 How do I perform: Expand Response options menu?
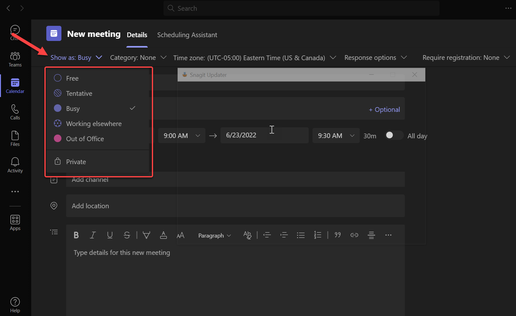point(376,58)
